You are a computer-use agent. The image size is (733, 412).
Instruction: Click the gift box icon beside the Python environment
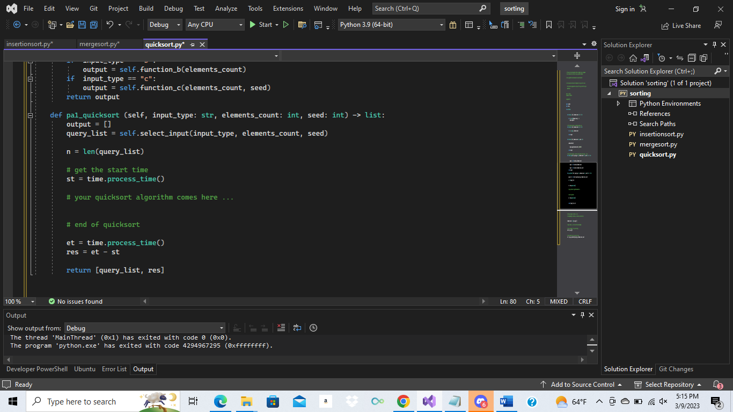(453, 25)
